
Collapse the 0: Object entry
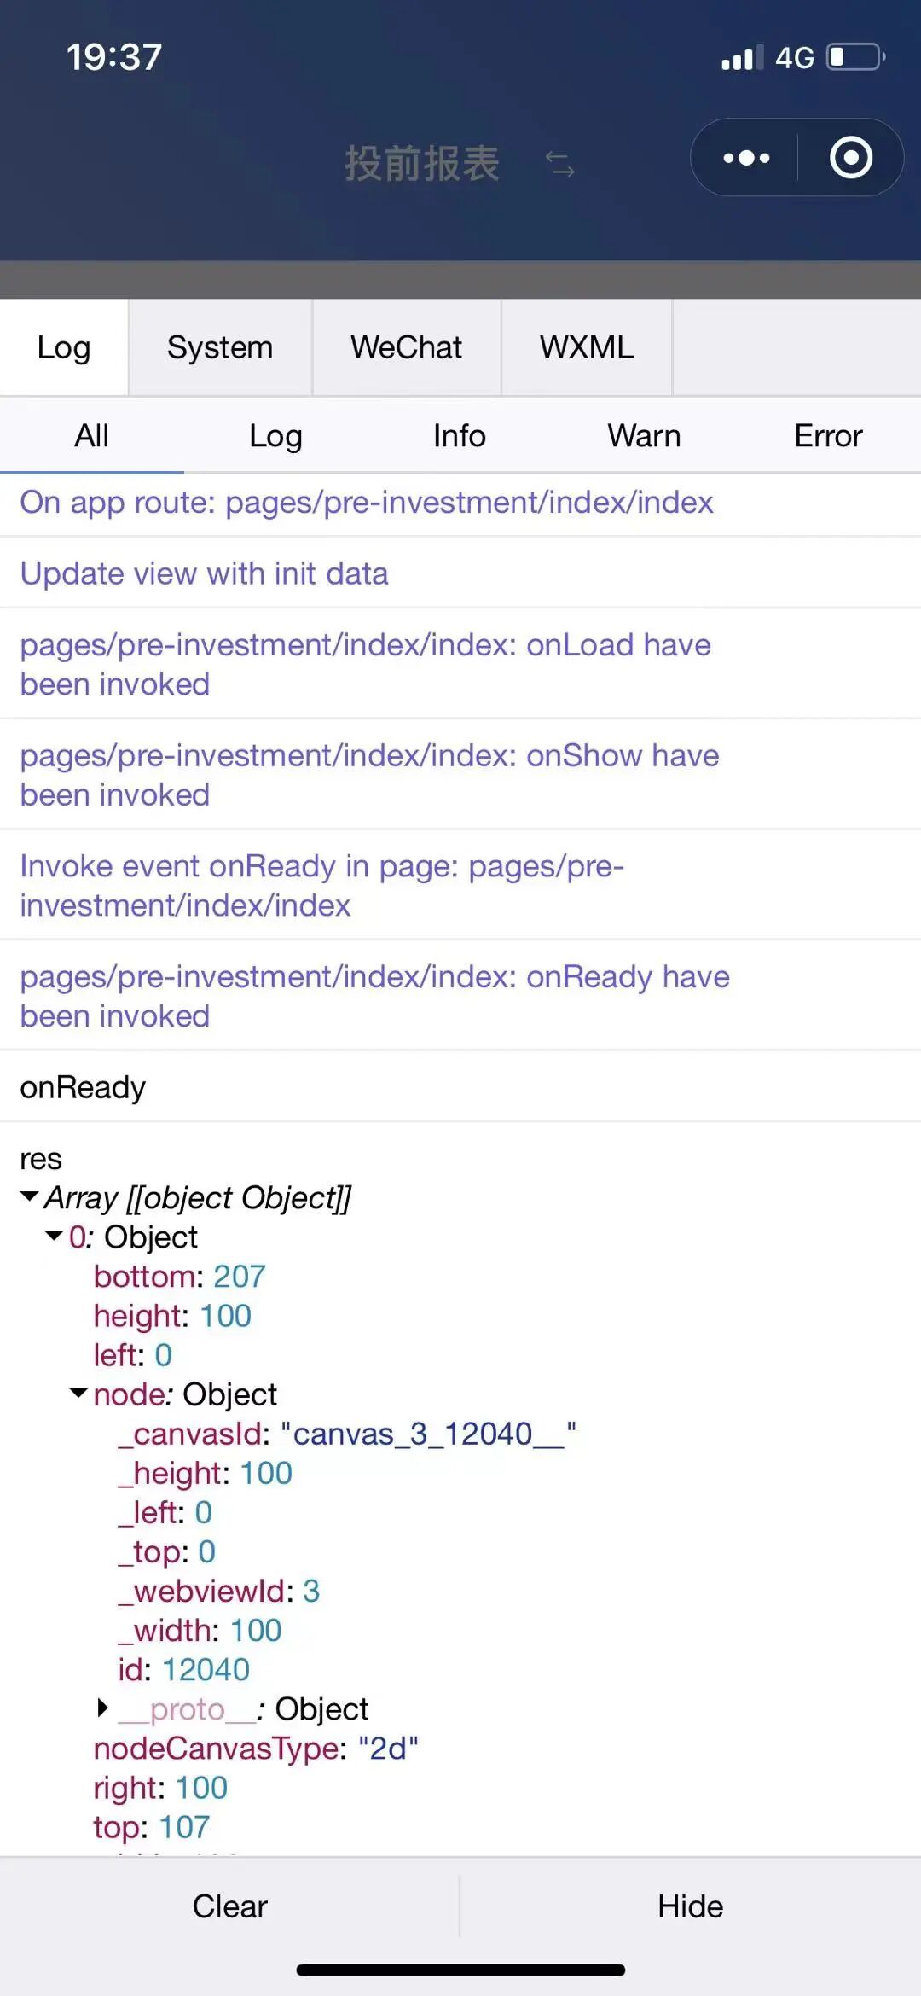click(54, 1236)
